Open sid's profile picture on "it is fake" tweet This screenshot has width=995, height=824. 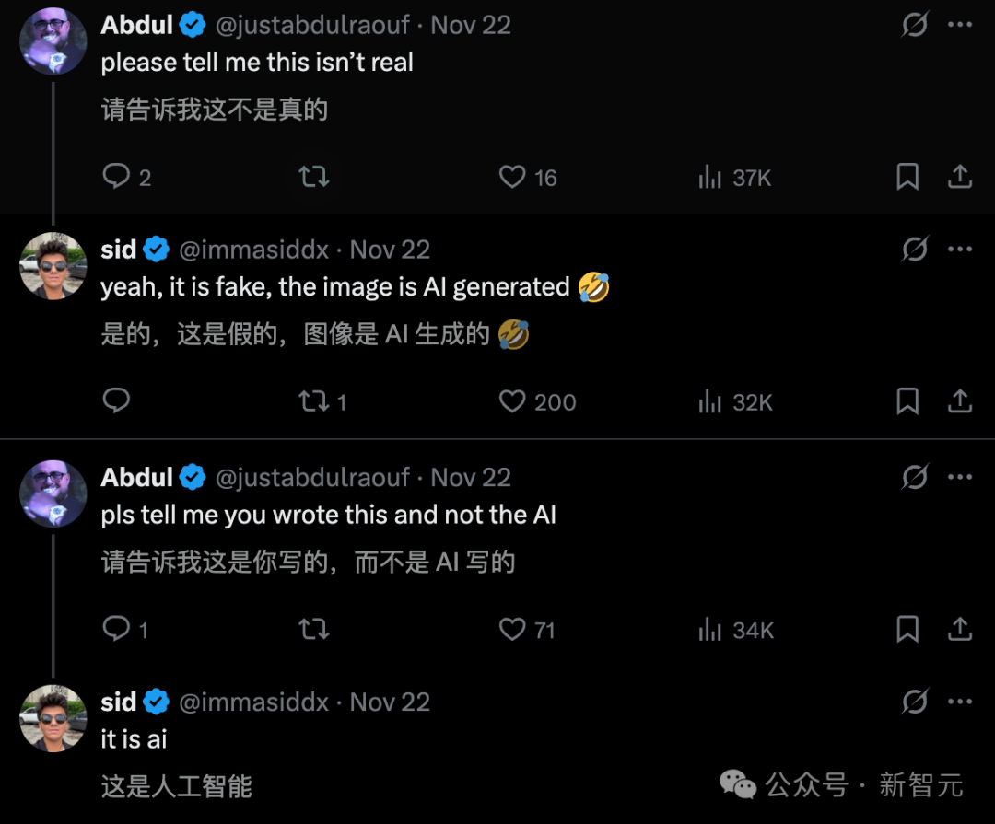53,266
